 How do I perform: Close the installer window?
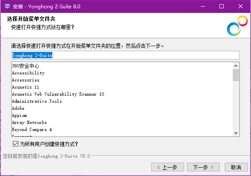tap(241, 6)
